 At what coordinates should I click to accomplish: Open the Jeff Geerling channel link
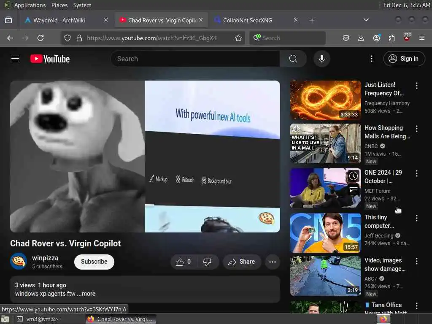(x=379, y=235)
